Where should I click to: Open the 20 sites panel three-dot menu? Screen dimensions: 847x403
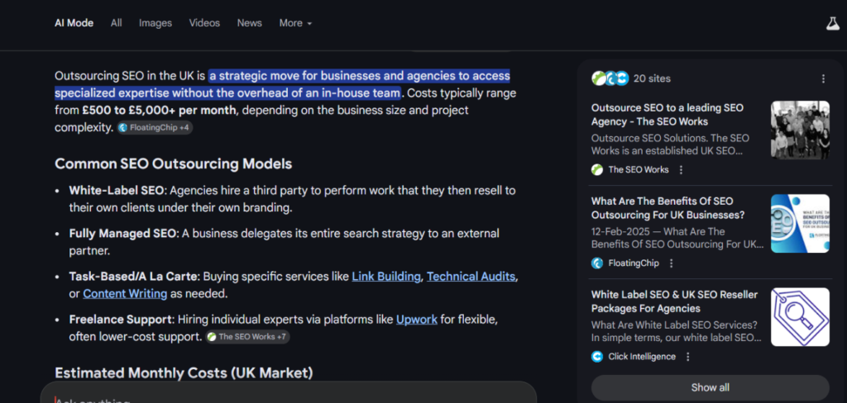point(823,78)
